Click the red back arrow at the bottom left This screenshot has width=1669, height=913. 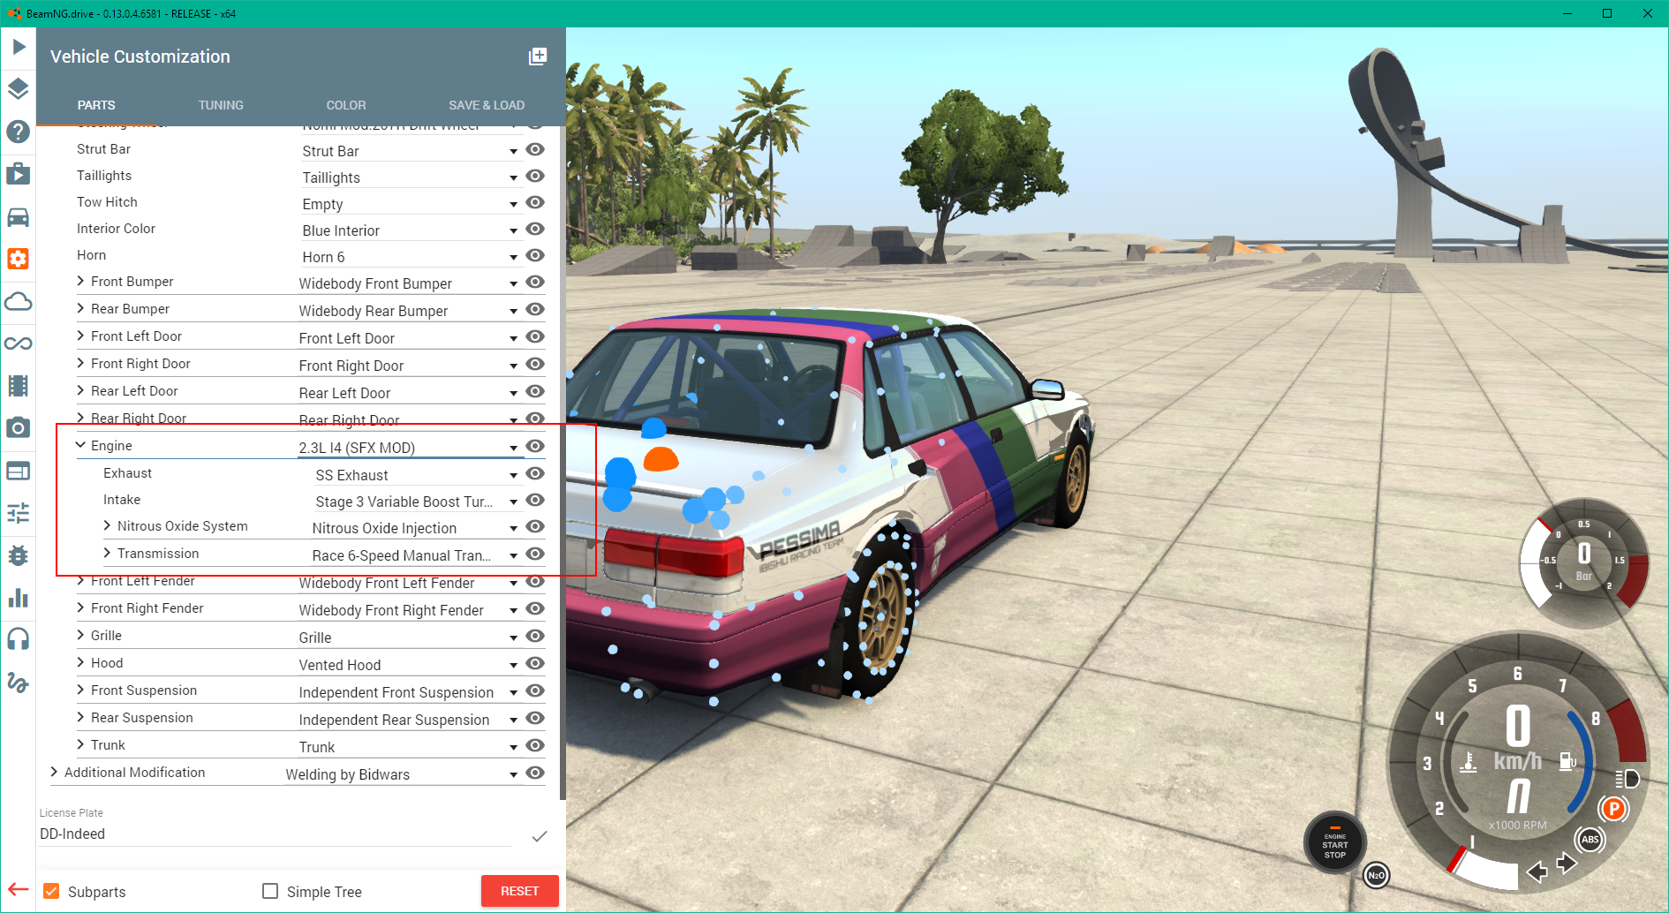[x=19, y=890]
